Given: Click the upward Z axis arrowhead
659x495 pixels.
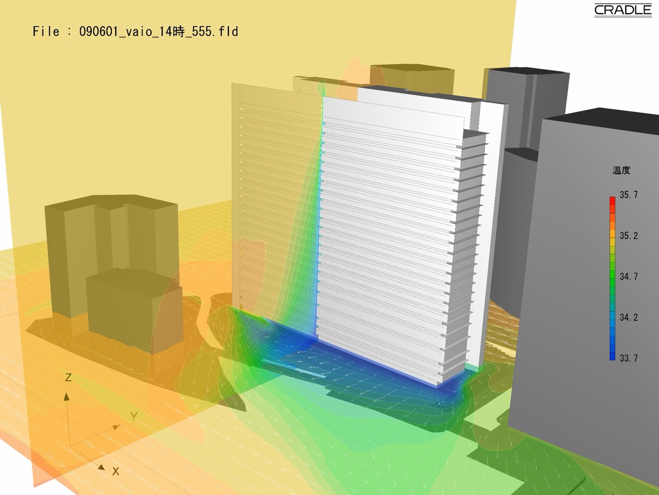Looking at the screenshot, I should point(66,396).
